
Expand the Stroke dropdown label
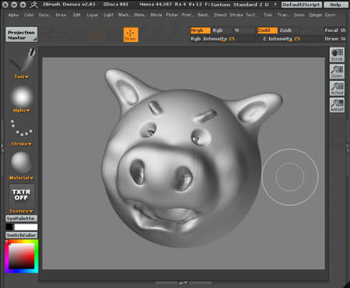click(x=21, y=144)
